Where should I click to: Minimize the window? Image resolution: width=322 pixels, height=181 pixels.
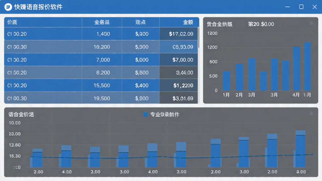[x=287, y=7]
